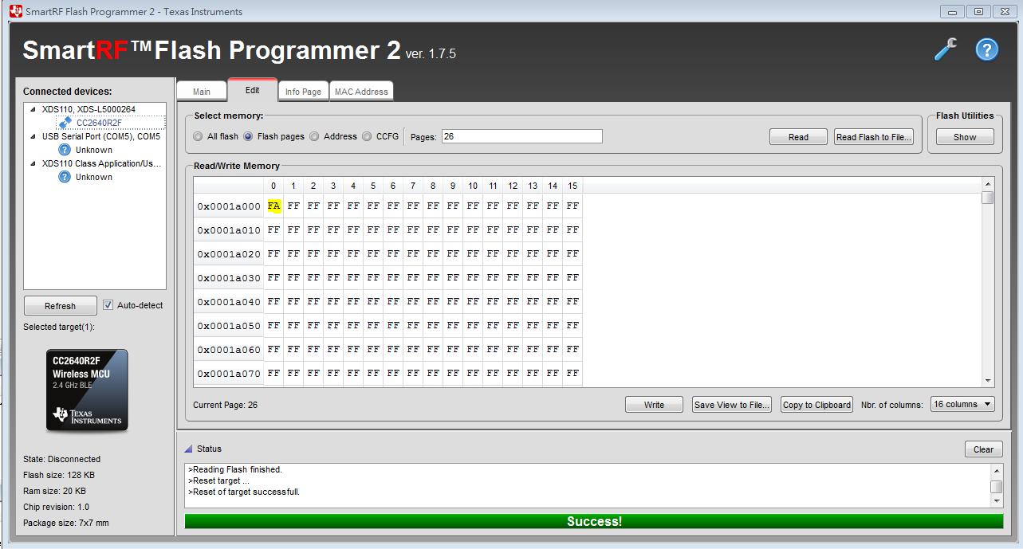The width and height of the screenshot is (1023, 549).
Task: Click the unknown icon under USB Serial Port
Action: [65, 150]
